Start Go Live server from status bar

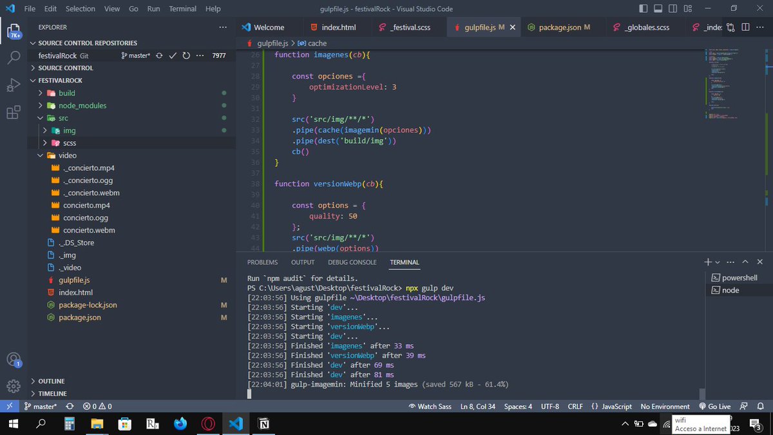pos(714,407)
